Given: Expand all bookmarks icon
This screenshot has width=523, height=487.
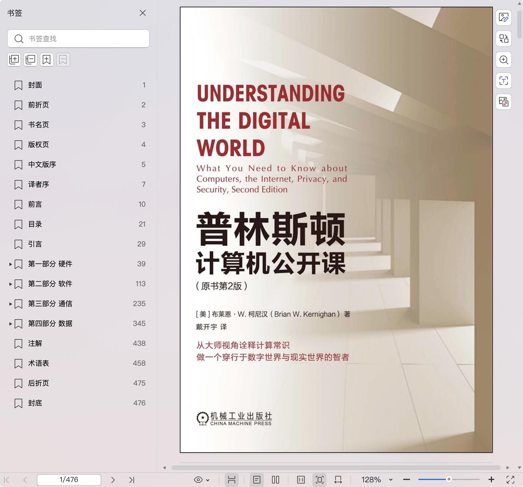Looking at the screenshot, I should pyautogui.click(x=14, y=60).
